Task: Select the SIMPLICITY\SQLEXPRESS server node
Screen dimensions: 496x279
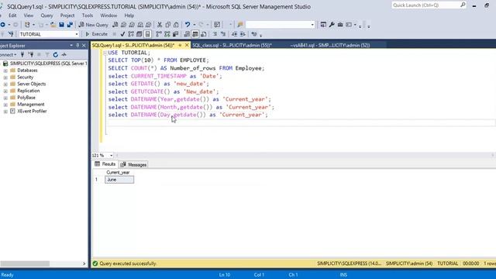Action: 48,64
